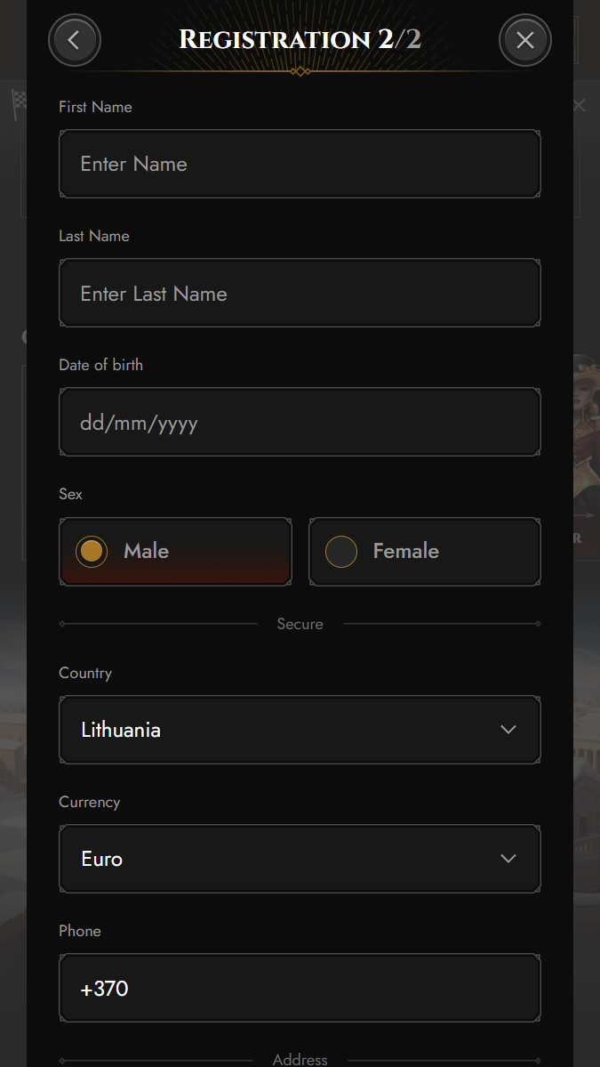
Task: Select the Male radio option
Action: coord(92,552)
